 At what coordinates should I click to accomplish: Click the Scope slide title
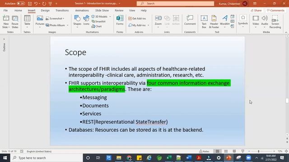pos(75,53)
